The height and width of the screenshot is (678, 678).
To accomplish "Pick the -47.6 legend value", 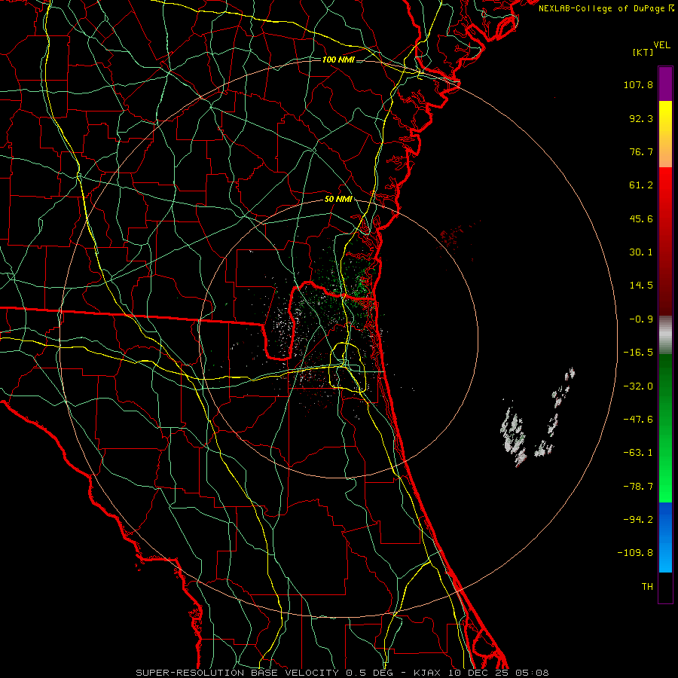I will click(638, 420).
